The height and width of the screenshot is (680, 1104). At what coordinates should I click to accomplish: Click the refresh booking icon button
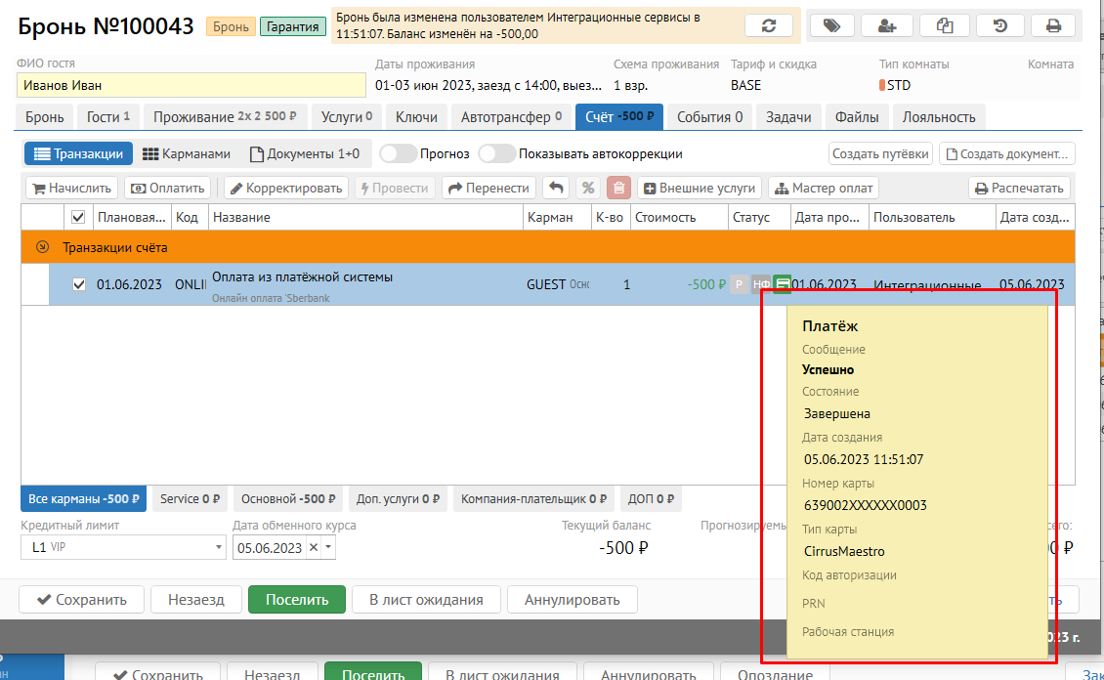(x=769, y=26)
